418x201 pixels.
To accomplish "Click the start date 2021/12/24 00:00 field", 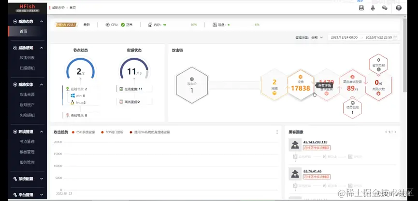I will tap(344, 38).
